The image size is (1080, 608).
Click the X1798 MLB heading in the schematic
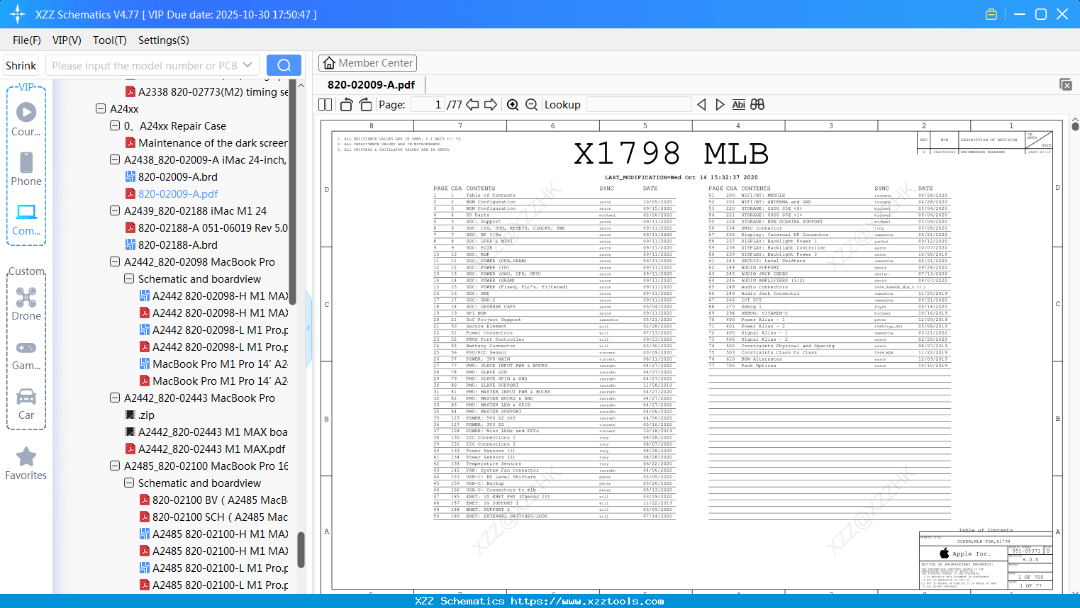point(671,154)
